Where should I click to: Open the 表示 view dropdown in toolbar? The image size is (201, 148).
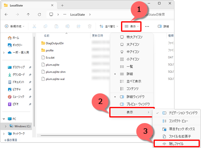[x=131, y=27]
